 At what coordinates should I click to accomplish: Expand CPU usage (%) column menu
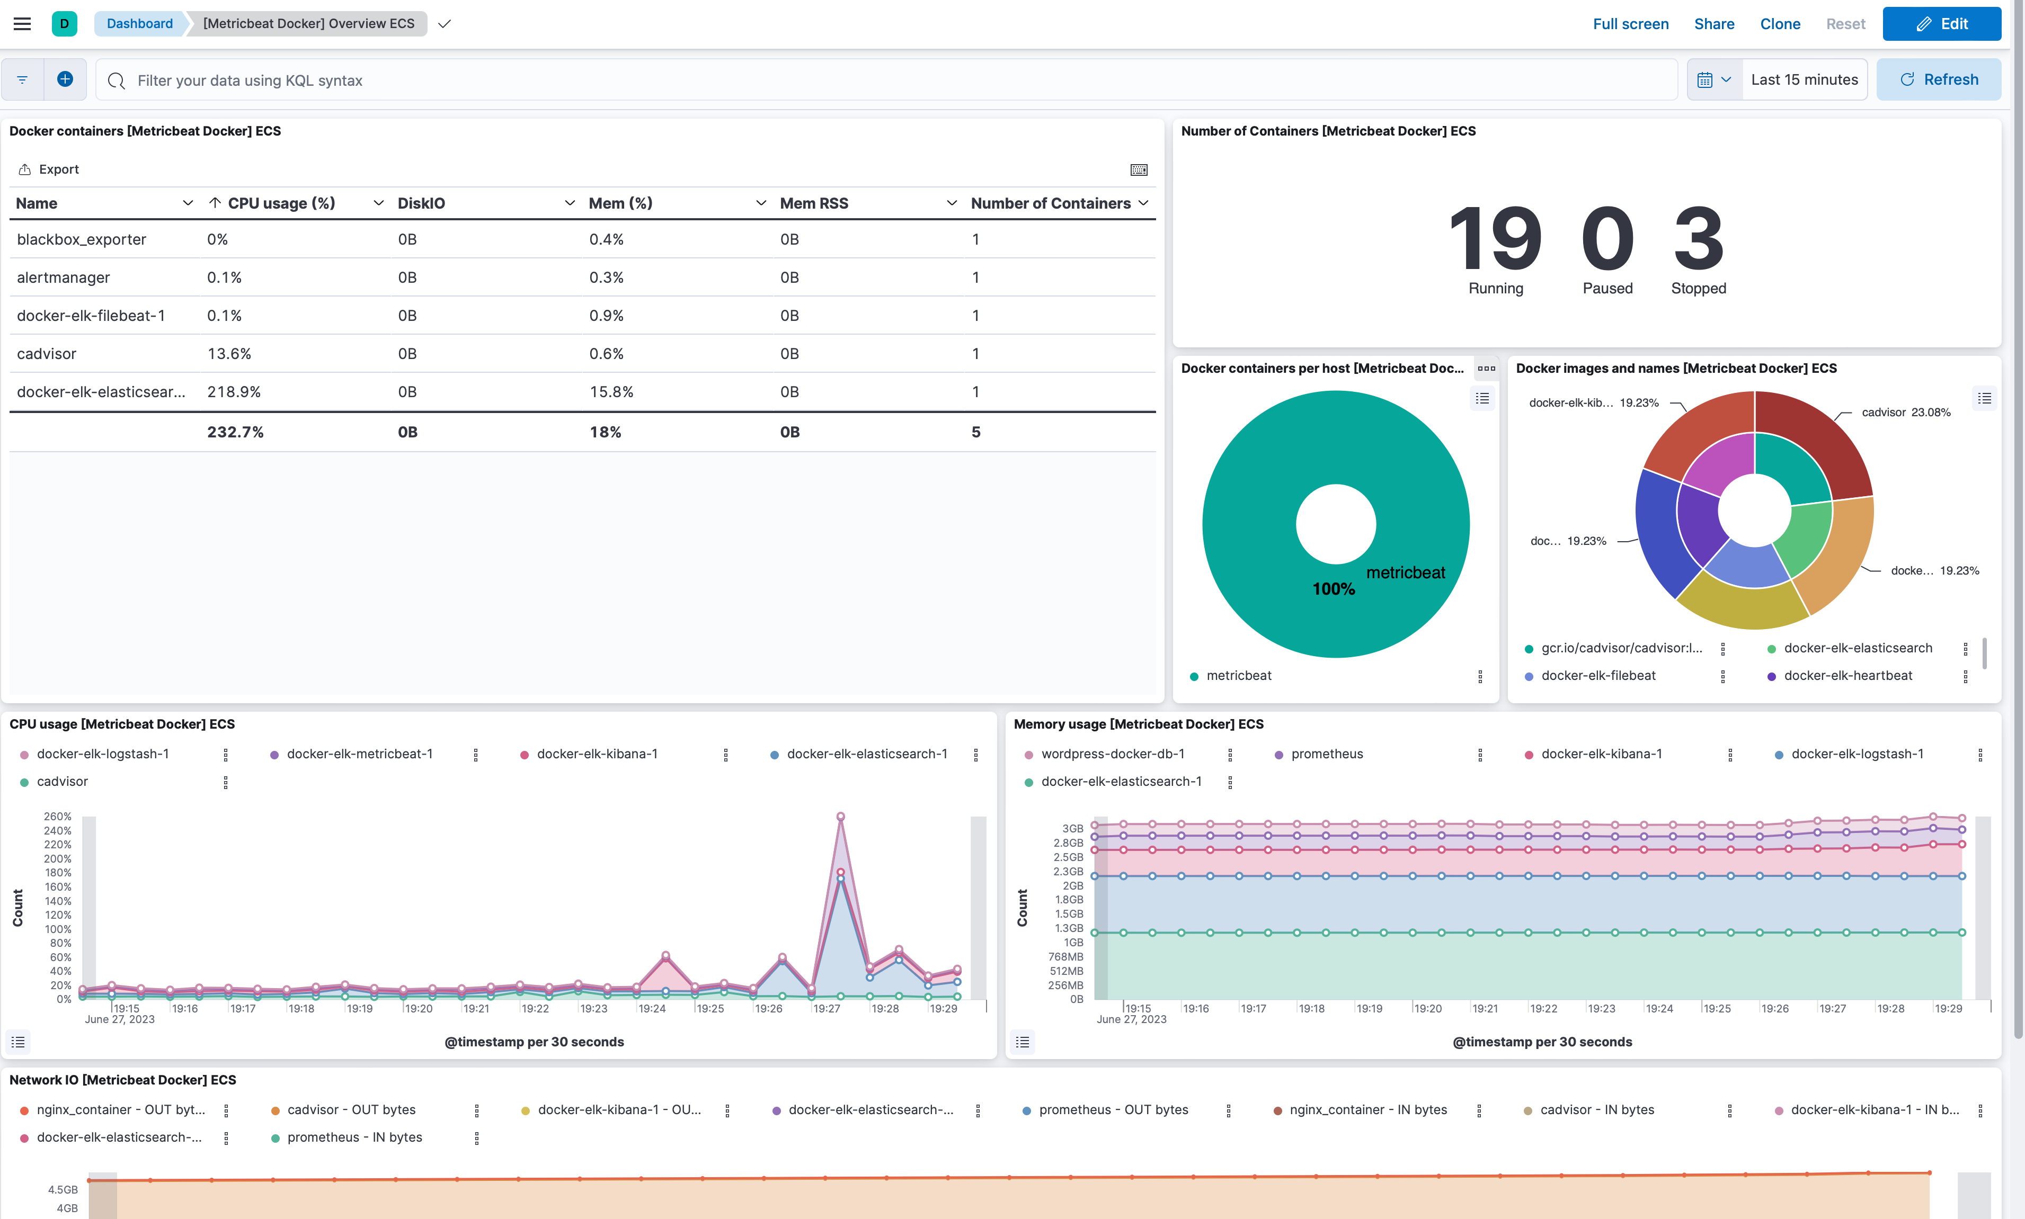[x=378, y=203]
